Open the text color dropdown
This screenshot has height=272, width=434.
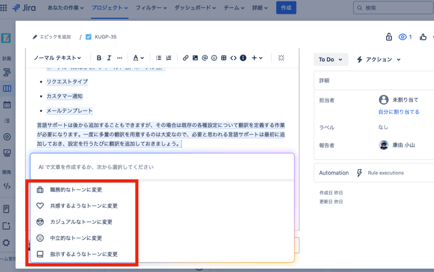pyautogui.click(x=138, y=58)
